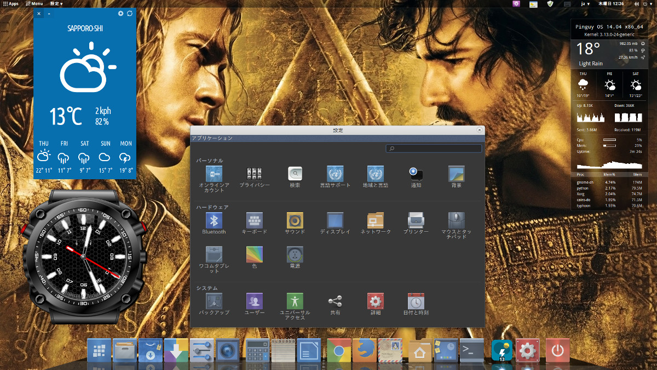Viewport: 657px width, 370px height.
Task: Open the 電源 power settings icon
Action: tap(295, 258)
